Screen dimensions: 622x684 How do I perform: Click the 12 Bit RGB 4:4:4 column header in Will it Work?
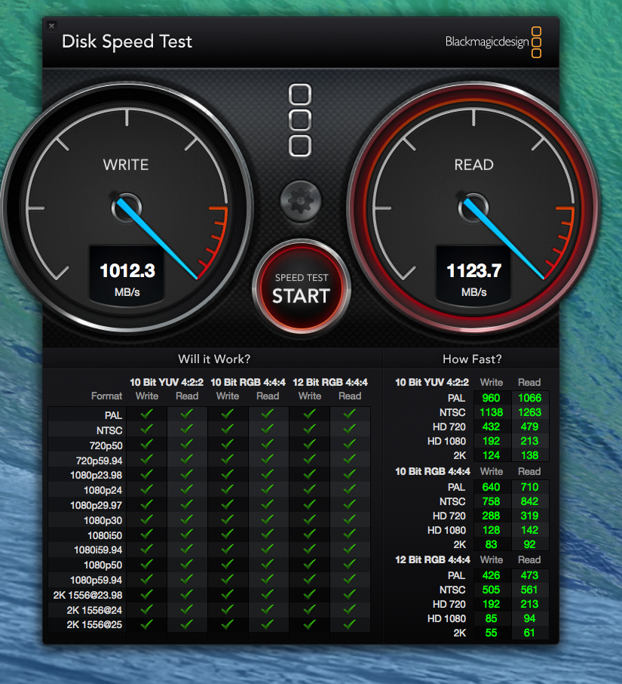330,382
